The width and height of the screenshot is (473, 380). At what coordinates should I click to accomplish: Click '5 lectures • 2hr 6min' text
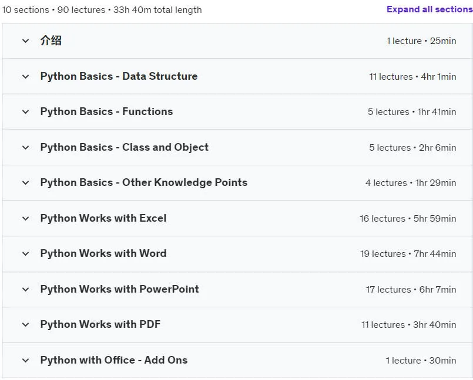click(x=412, y=148)
